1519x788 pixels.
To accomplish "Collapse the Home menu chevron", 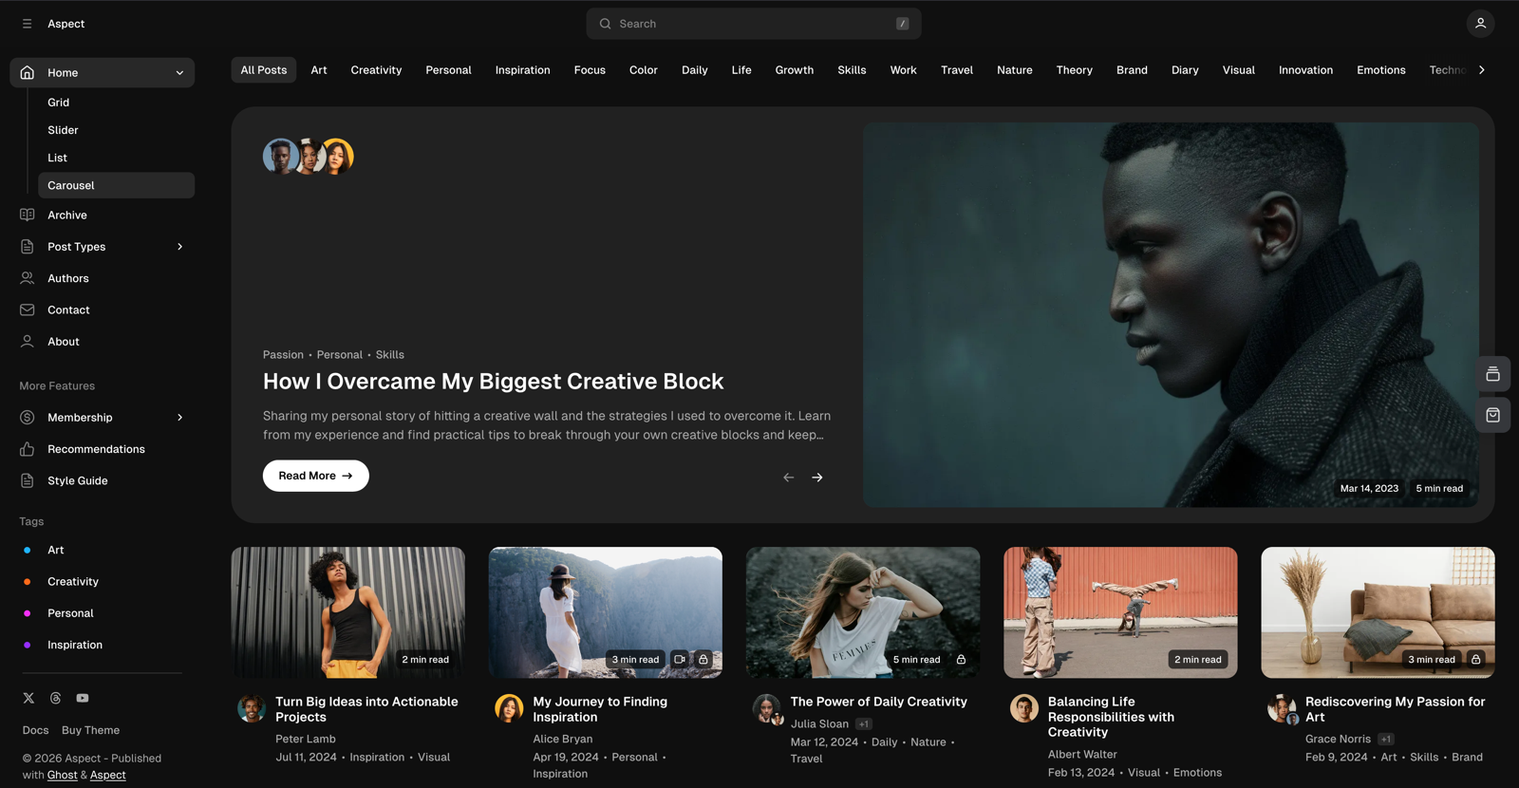I will pyautogui.click(x=179, y=73).
